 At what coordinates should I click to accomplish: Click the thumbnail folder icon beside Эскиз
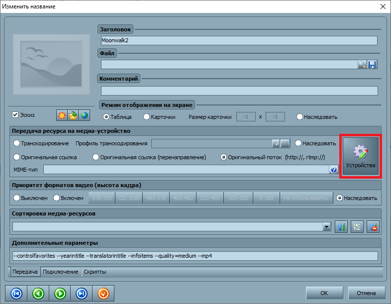tap(73, 116)
